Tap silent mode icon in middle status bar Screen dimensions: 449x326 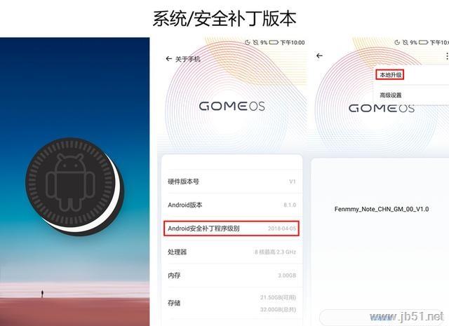click(x=255, y=42)
